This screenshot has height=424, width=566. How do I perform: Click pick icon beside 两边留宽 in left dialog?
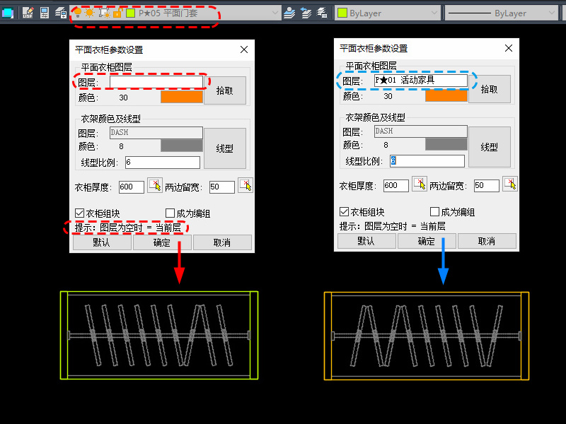tap(246, 186)
